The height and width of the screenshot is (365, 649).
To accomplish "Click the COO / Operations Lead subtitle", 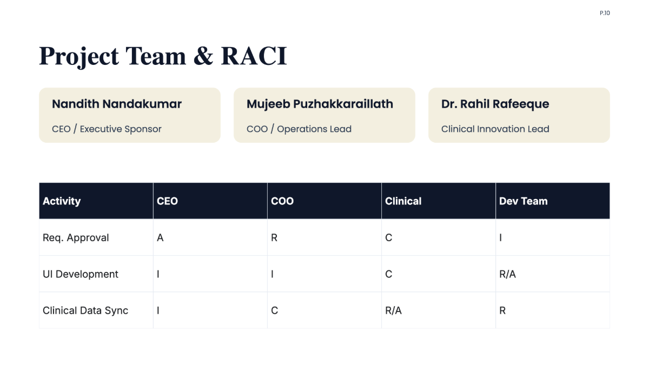I will click(299, 129).
